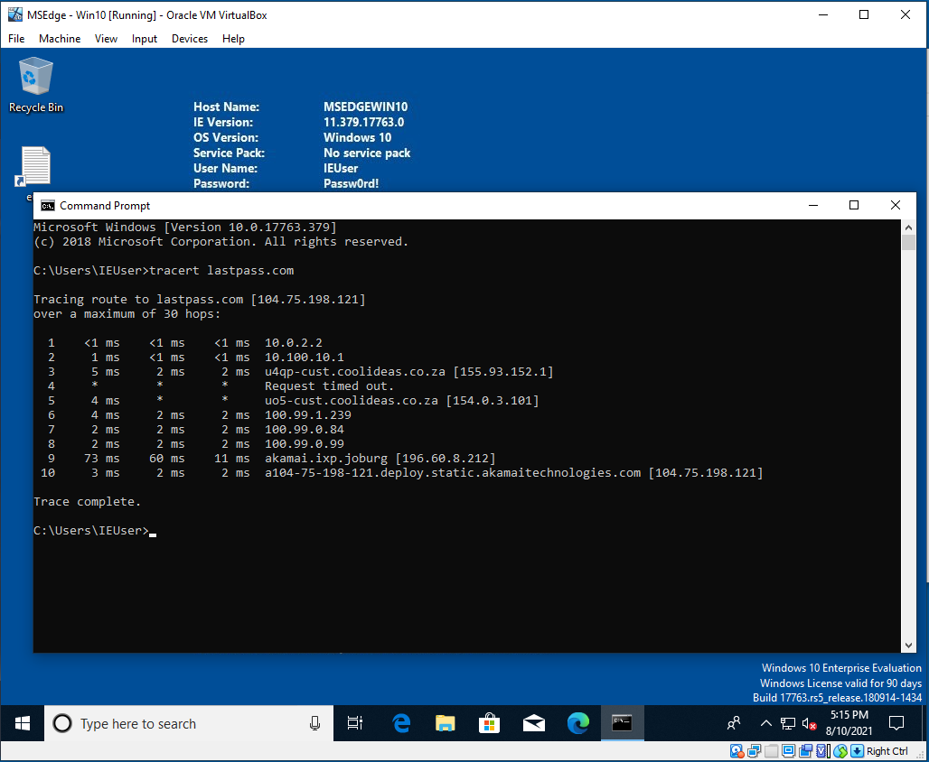
Task: Click the Cortana circle icon in search box
Action: (x=62, y=723)
